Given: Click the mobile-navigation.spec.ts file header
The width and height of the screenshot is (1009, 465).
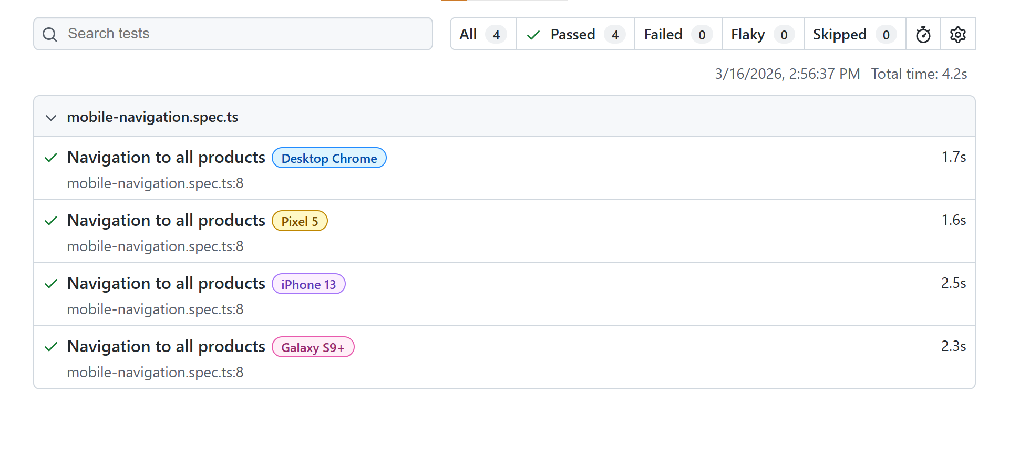Looking at the screenshot, I should [x=152, y=117].
